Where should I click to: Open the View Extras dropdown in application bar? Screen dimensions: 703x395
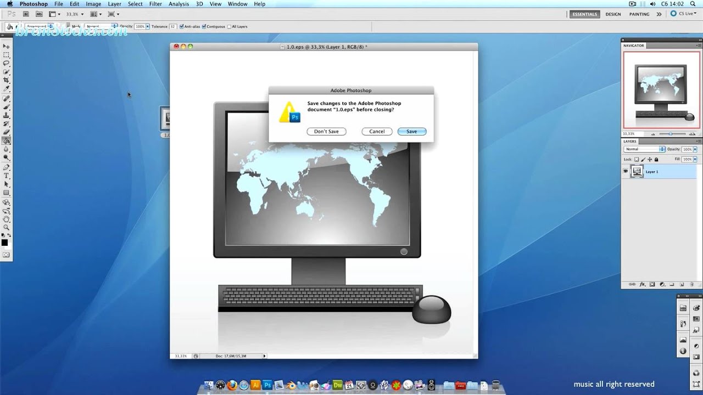(54, 14)
